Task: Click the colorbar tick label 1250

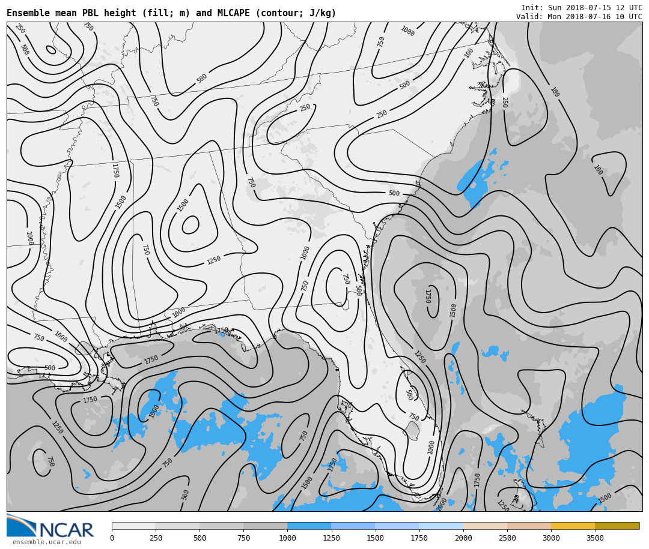Action: click(331, 538)
